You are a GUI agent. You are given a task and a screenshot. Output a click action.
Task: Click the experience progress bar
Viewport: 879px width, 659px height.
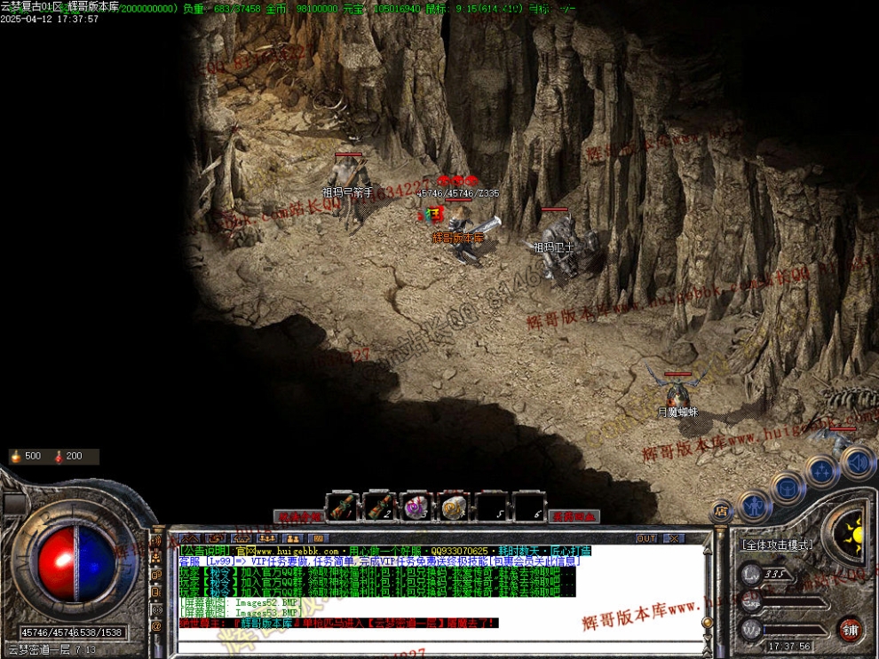(x=795, y=604)
